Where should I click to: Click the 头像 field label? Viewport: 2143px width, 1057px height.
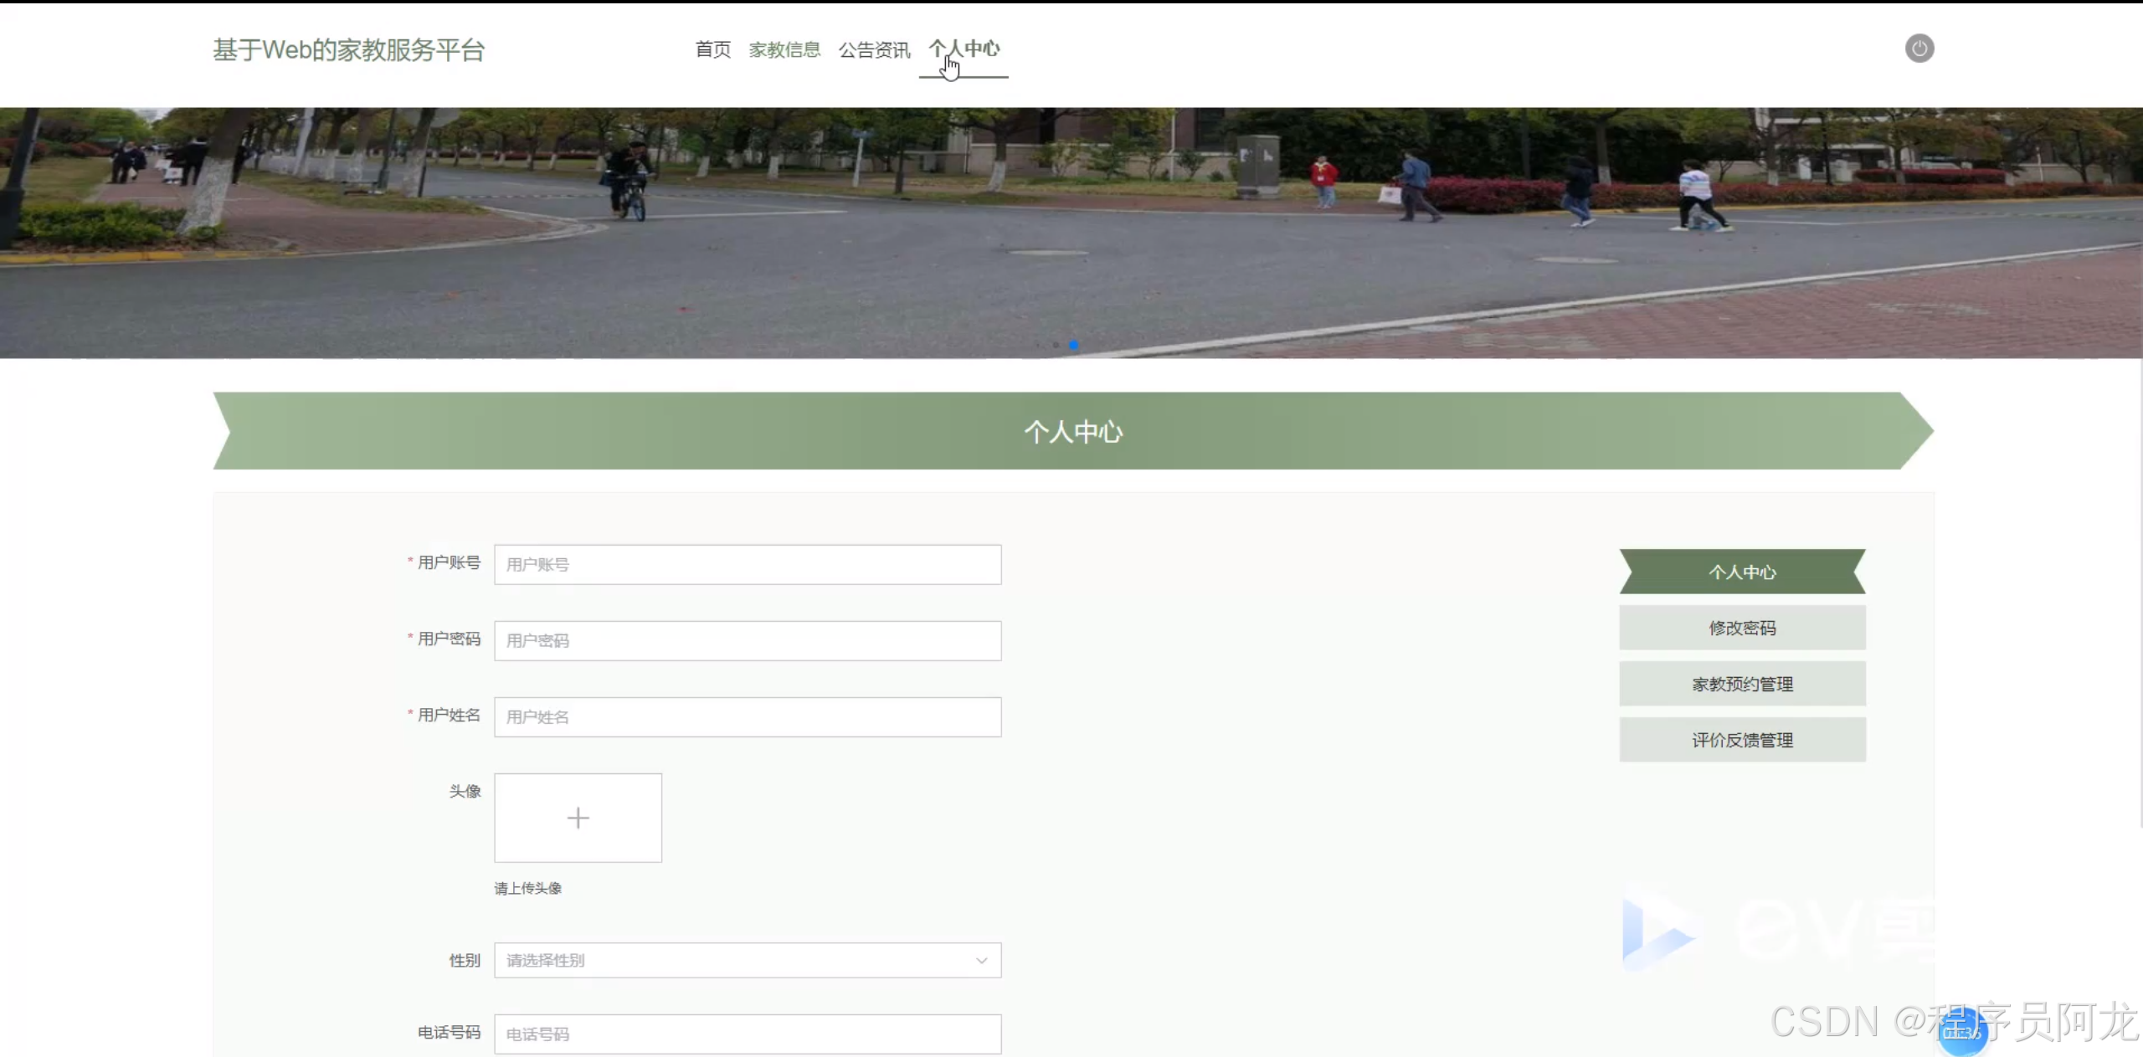(x=465, y=791)
